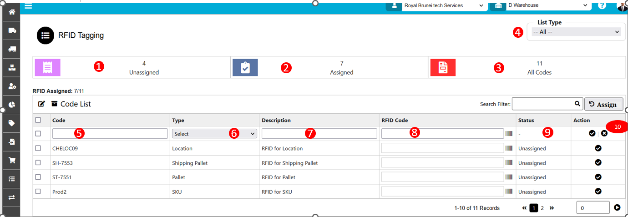Viewport: 628px width, 217px height.
Task: Click the Search Filter input field
Action: tap(542, 104)
